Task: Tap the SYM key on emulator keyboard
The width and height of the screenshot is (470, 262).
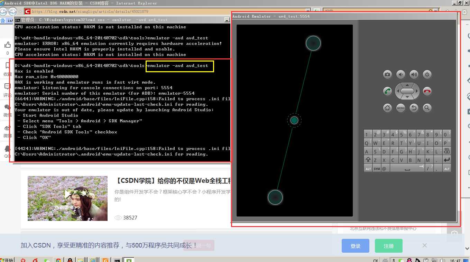Action: pyautogui.click(x=377, y=168)
